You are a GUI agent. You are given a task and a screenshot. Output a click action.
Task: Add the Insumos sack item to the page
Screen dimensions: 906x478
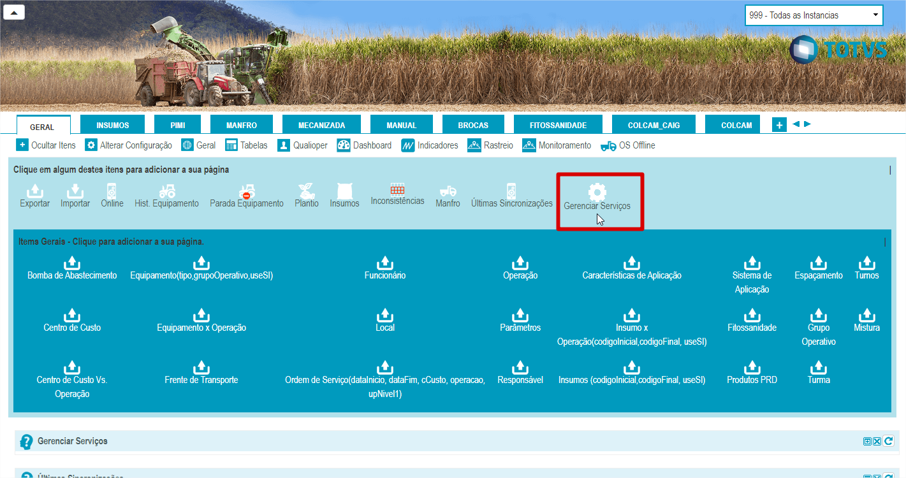pos(344,196)
